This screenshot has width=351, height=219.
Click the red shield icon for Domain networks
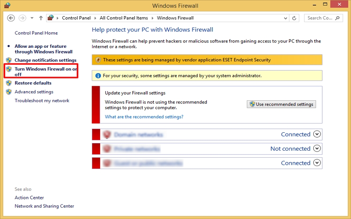click(x=107, y=134)
